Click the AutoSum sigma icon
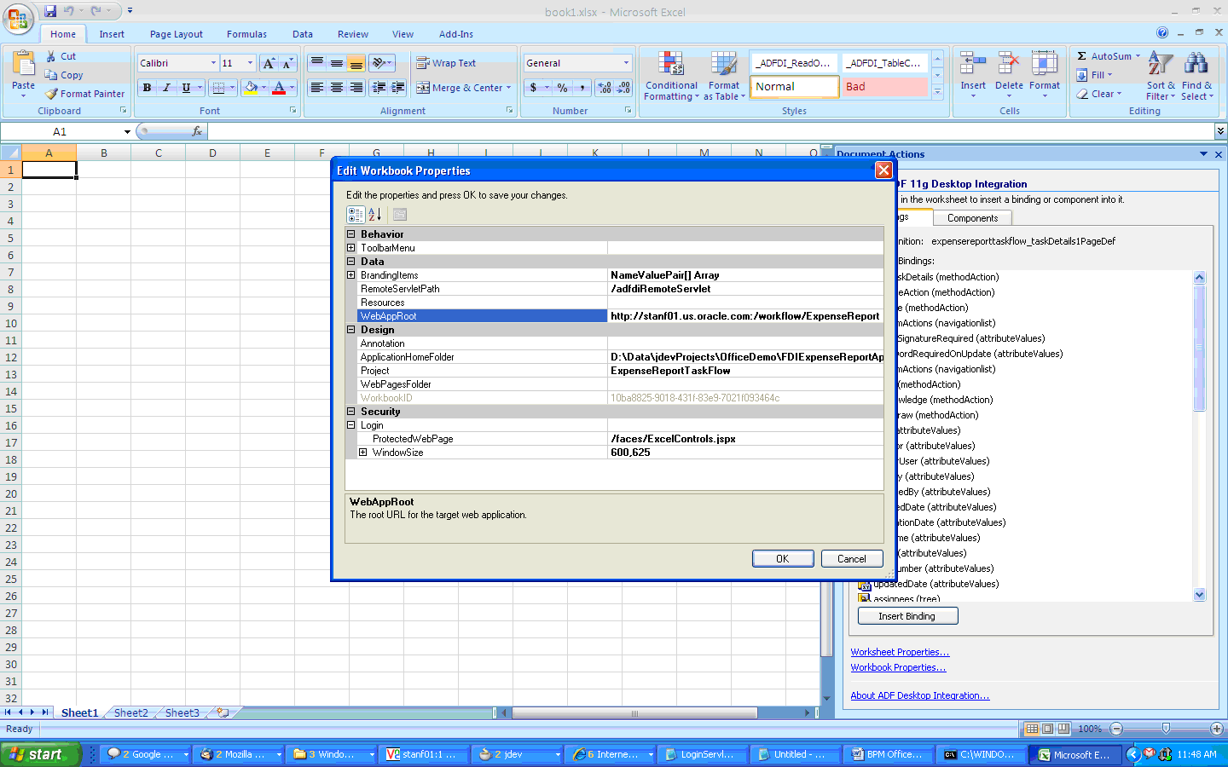This screenshot has height=767, width=1228. pyautogui.click(x=1081, y=56)
